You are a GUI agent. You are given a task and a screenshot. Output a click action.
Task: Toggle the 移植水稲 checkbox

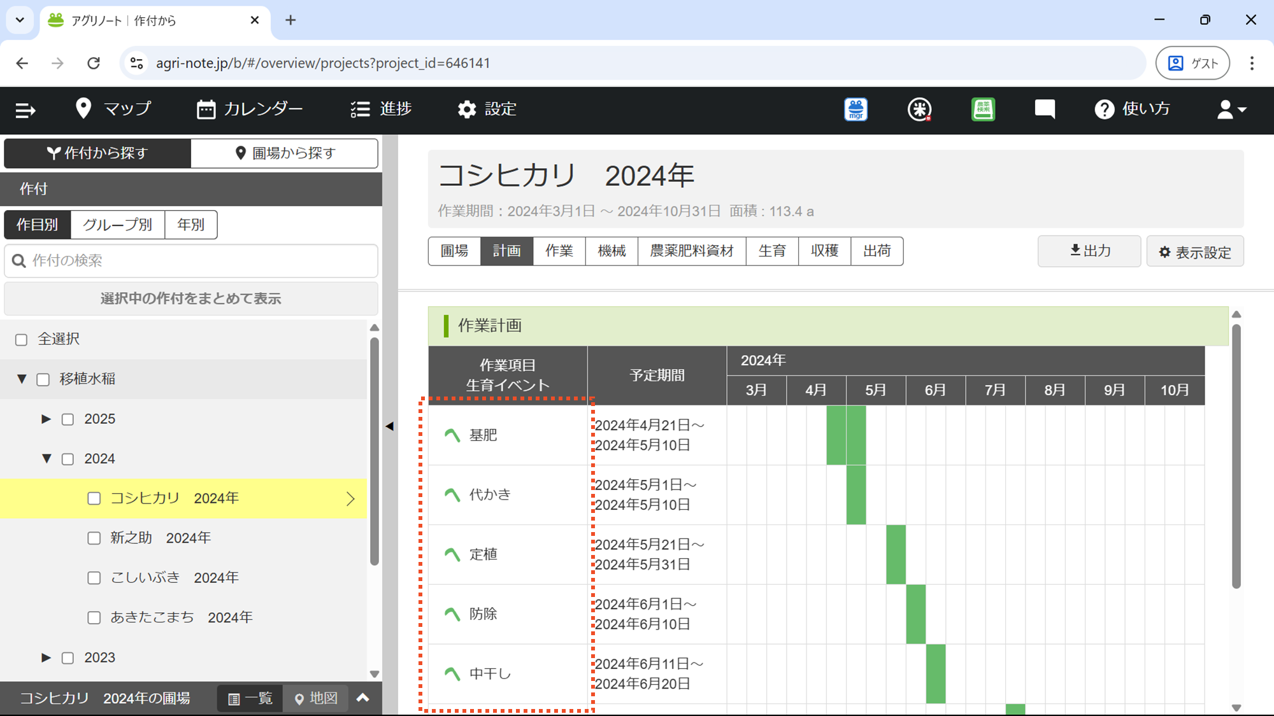pos(43,380)
